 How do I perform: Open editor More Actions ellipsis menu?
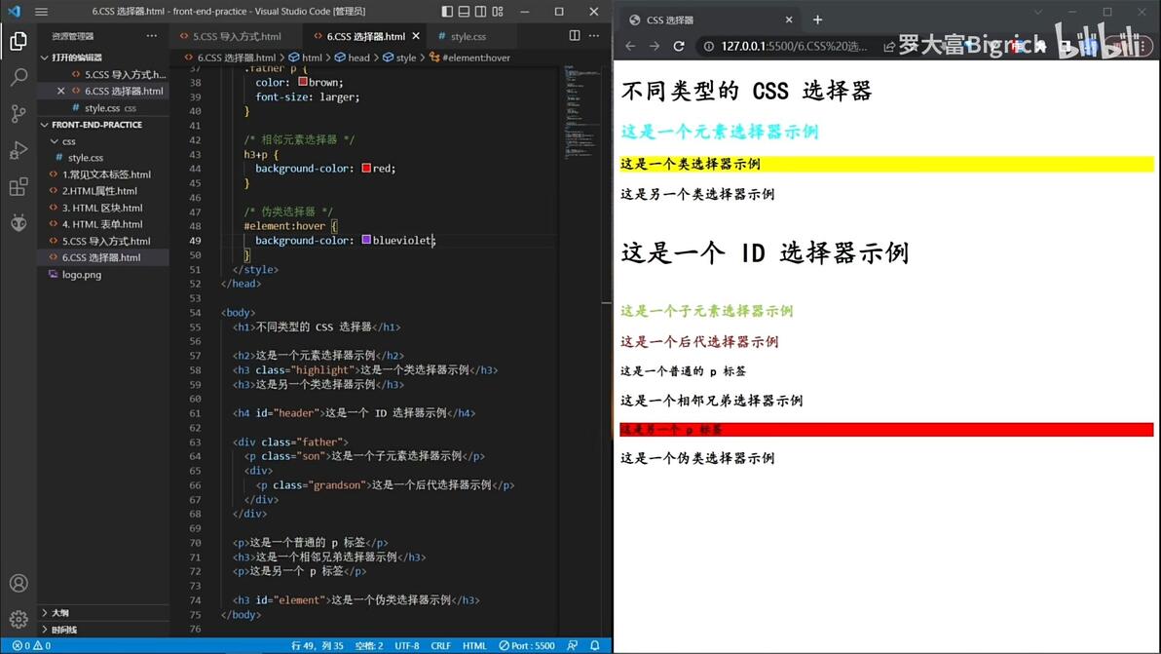point(594,35)
